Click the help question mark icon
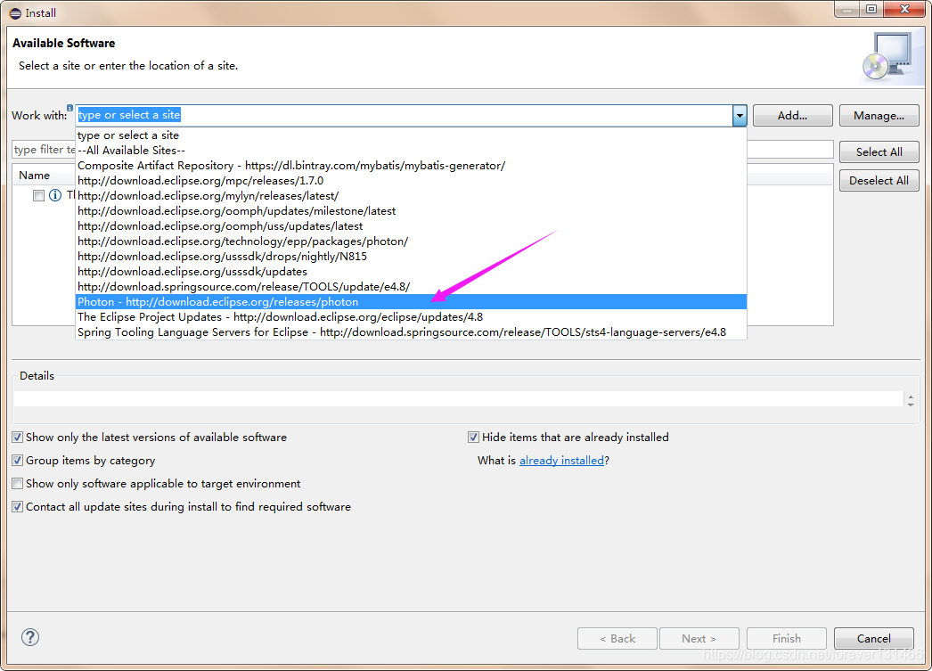 [x=30, y=637]
